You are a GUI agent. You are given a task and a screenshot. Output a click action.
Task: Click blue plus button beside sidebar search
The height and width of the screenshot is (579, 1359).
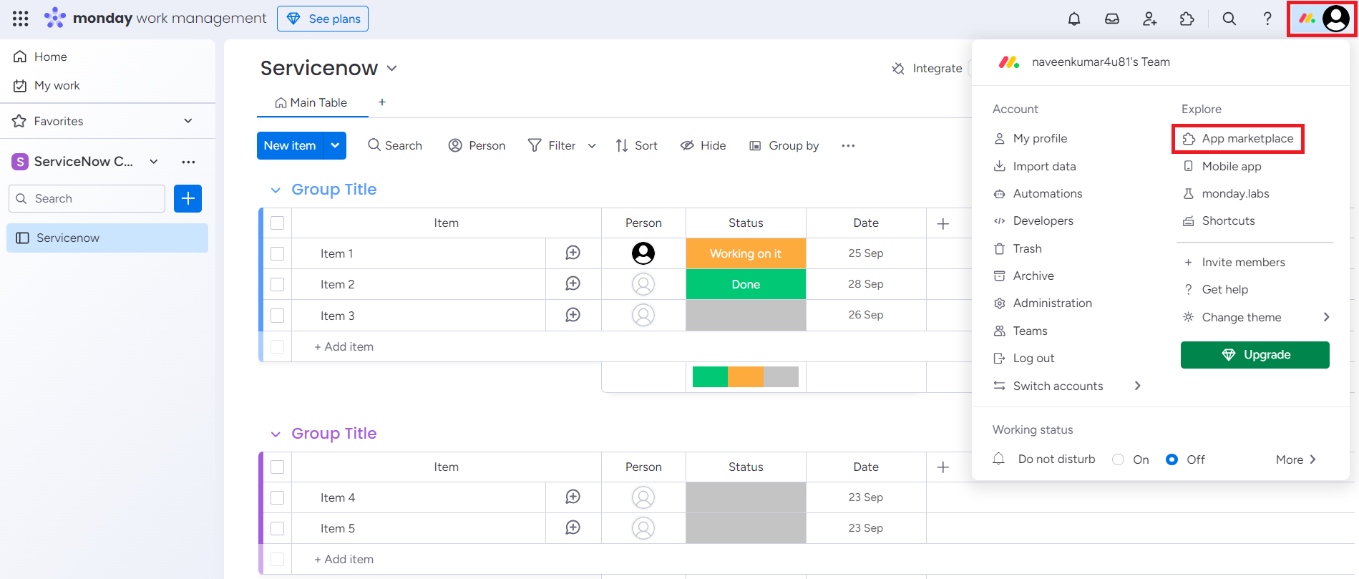(x=188, y=198)
